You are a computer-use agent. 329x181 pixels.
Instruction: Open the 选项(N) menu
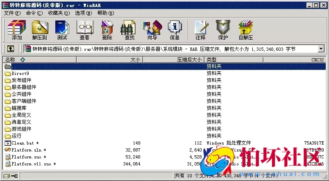pos(84,13)
